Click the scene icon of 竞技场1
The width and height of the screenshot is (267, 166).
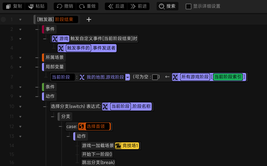(118, 146)
